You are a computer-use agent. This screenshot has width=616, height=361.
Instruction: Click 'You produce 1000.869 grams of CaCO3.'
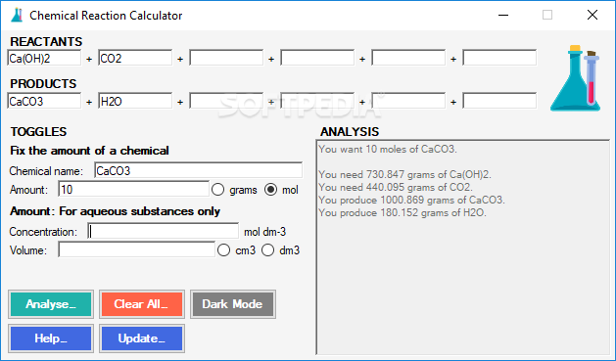pos(411,200)
